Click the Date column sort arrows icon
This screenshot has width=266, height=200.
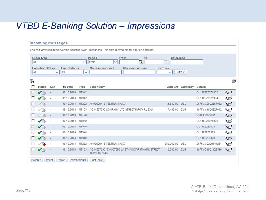pos(64,87)
